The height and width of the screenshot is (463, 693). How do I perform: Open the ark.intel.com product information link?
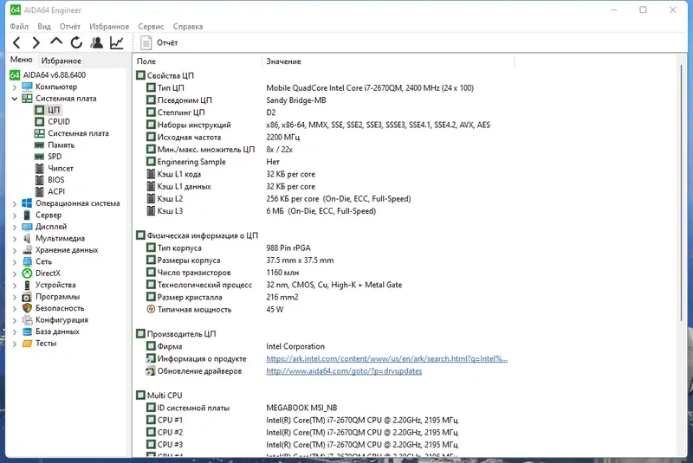tap(386, 359)
